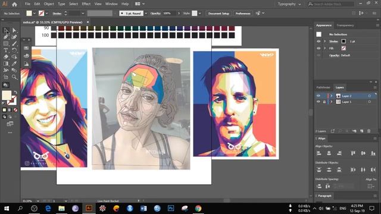
Task: Click Horizontal Align Left in Align panel
Action: coord(319,153)
